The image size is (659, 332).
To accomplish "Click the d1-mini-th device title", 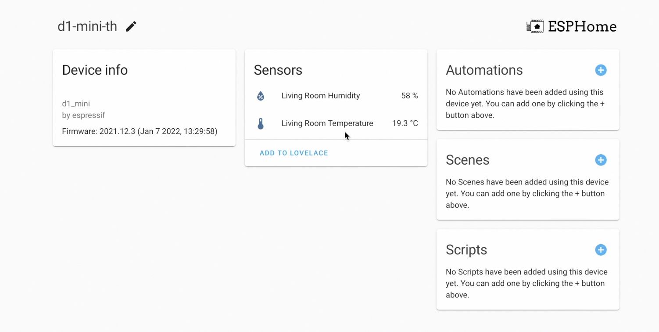I will [x=87, y=26].
